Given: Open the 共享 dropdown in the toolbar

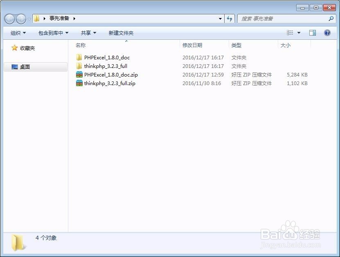Looking at the screenshot, I should (88, 32).
